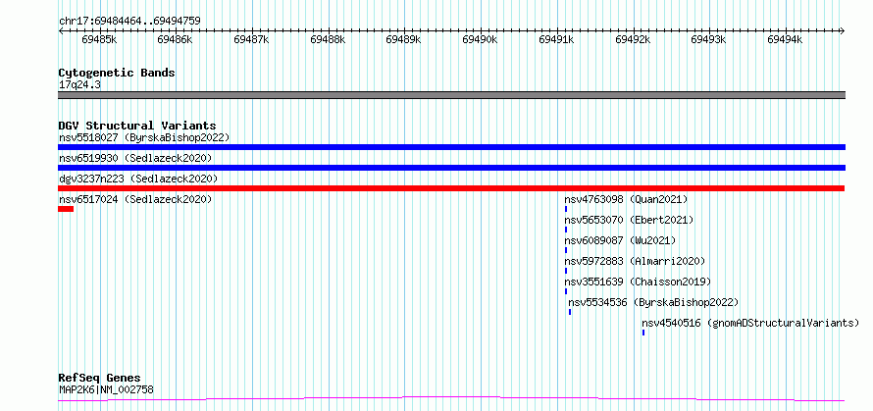Click the 69492k ruler tick label
The width and height of the screenshot is (873, 411).
click(633, 39)
